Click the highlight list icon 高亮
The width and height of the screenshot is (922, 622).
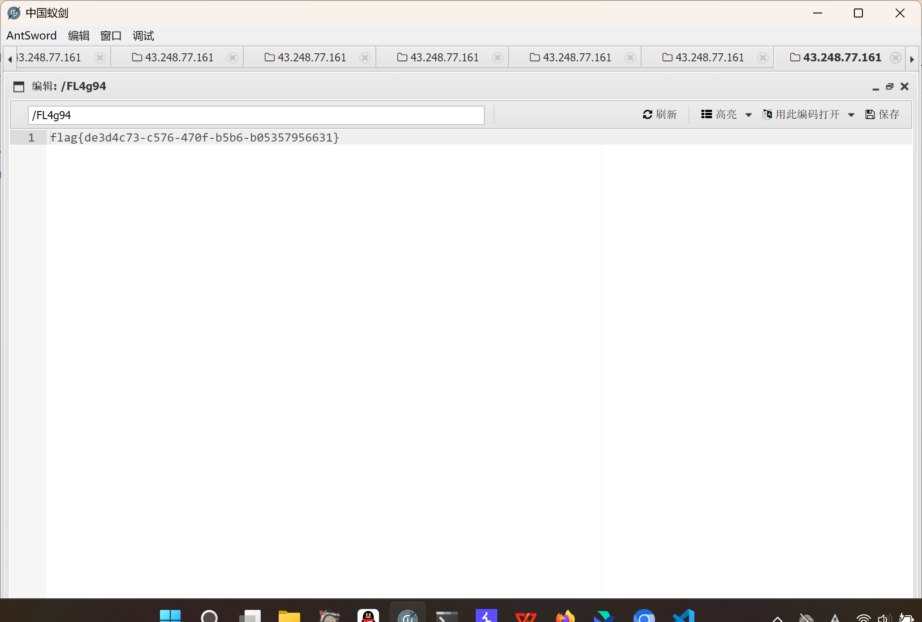pos(707,115)
